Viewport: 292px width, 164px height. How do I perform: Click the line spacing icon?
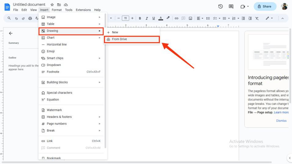208,18
